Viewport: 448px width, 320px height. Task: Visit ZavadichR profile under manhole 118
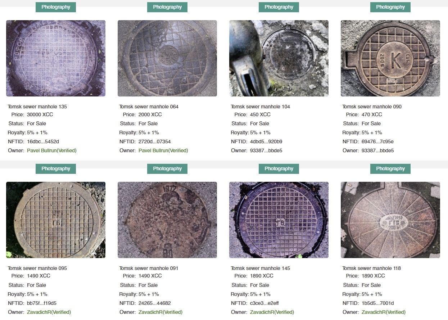[384, 312]
